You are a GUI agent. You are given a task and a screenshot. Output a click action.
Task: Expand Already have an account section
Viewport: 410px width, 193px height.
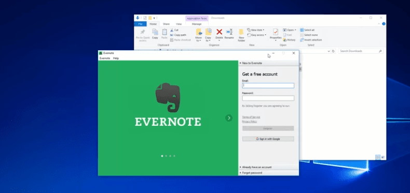coord(268,167)
